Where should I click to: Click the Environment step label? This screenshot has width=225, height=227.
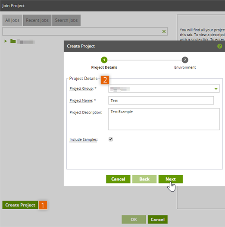[185, 67]
